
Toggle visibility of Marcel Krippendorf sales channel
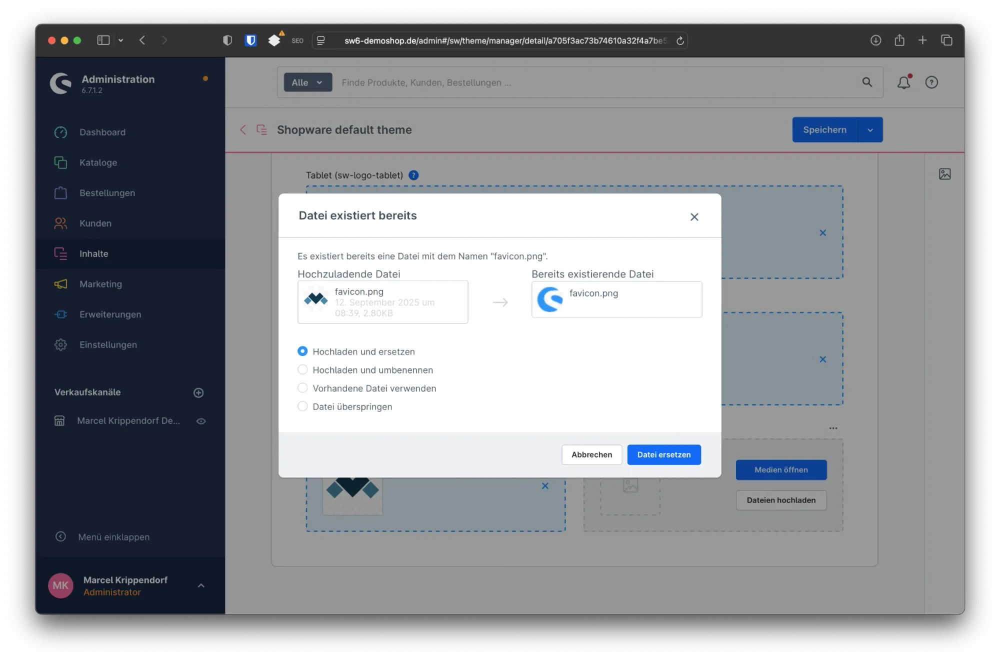pyautogui.click(x=201, y=421)
